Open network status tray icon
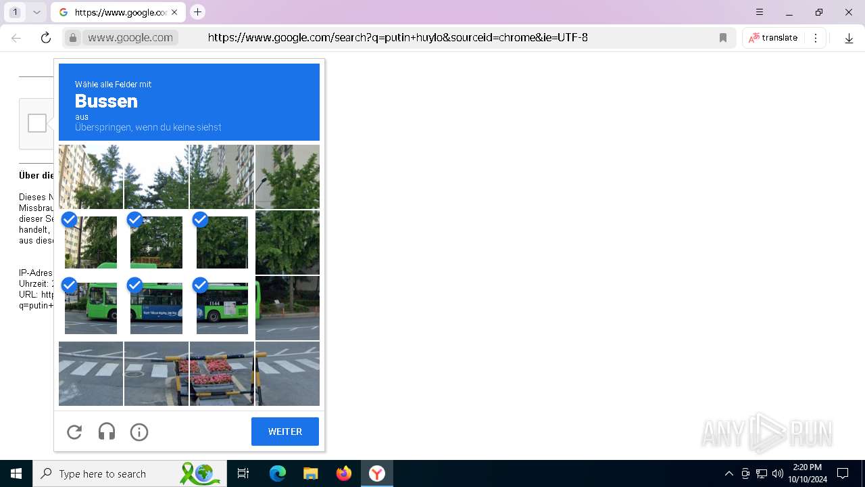The image size is (865, 487). [x=762, y=473]
